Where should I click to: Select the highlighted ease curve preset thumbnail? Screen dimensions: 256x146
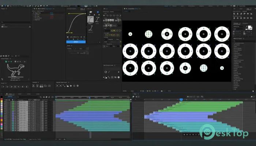[x=91, y=20]
